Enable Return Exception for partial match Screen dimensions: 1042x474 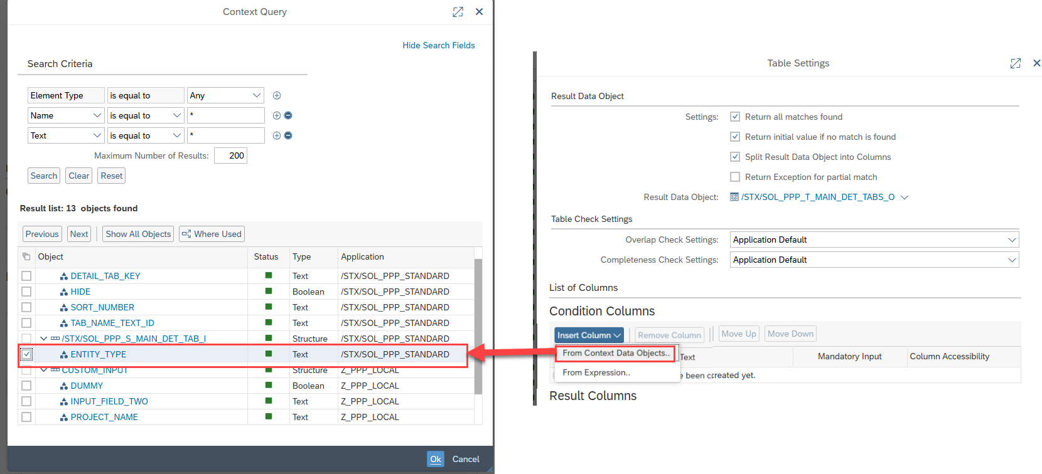(x=735, y=177)
